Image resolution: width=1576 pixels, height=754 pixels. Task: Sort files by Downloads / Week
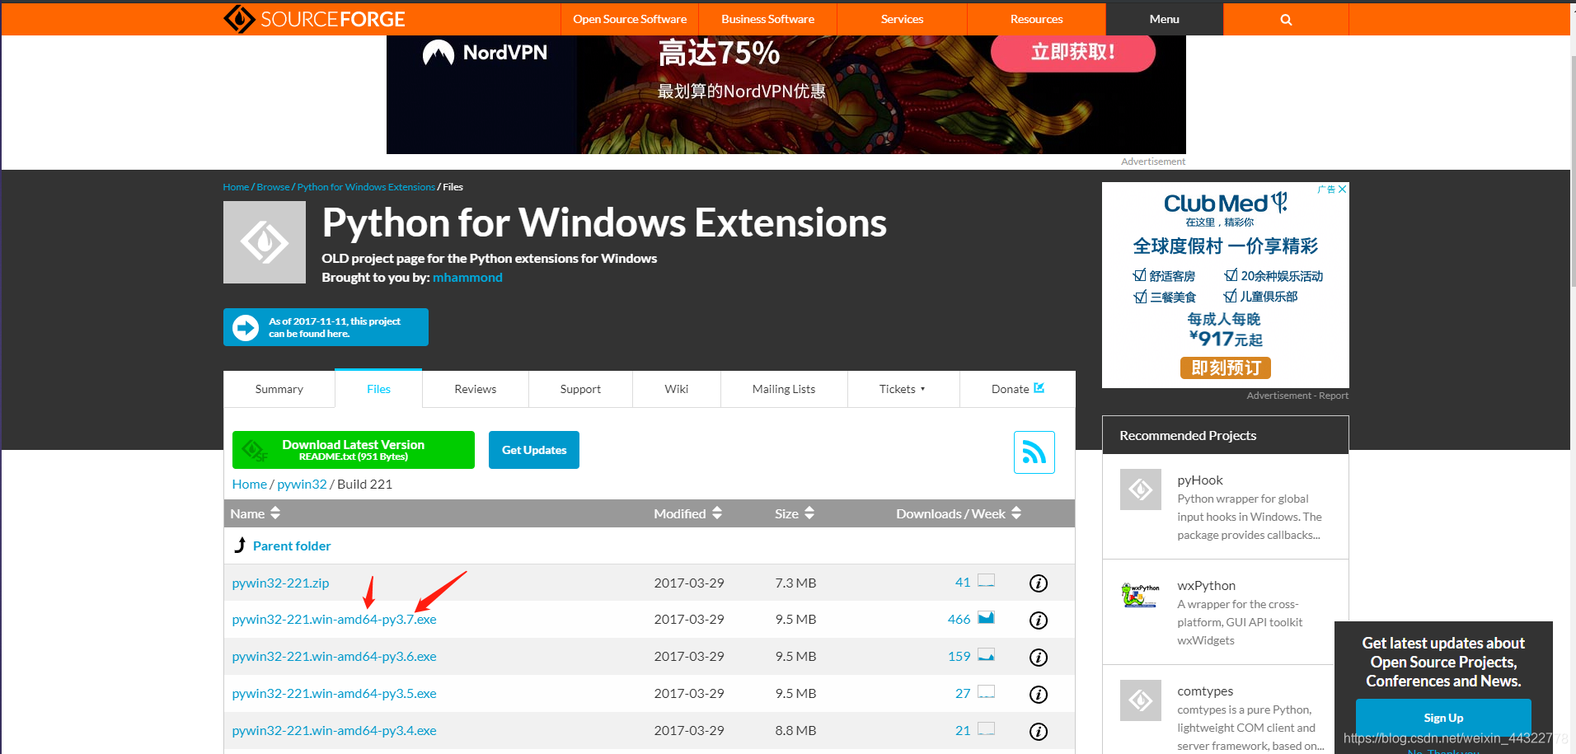[957, 513]
